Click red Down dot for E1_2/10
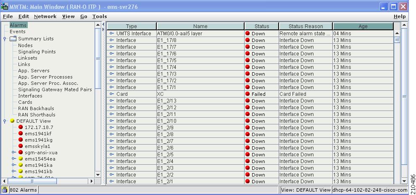Viewport: 416px width, 195px height. coord(247,121)
